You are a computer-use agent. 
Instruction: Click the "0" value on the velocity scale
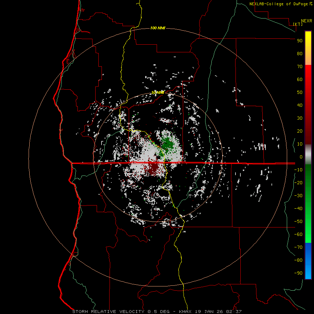click(301, 157)
